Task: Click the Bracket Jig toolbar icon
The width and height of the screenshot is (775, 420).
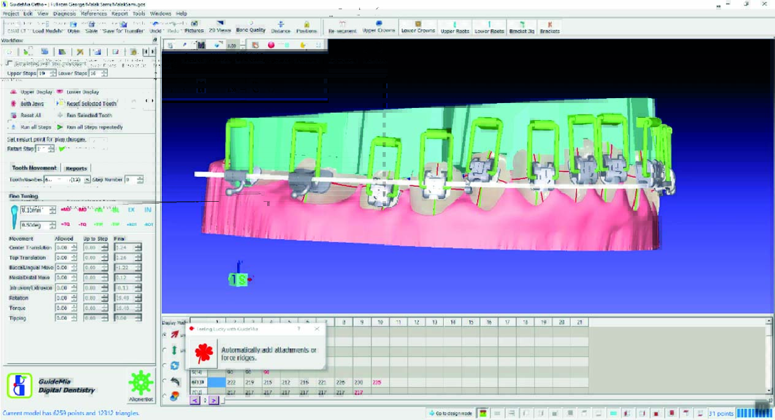Action: [522, 27]
